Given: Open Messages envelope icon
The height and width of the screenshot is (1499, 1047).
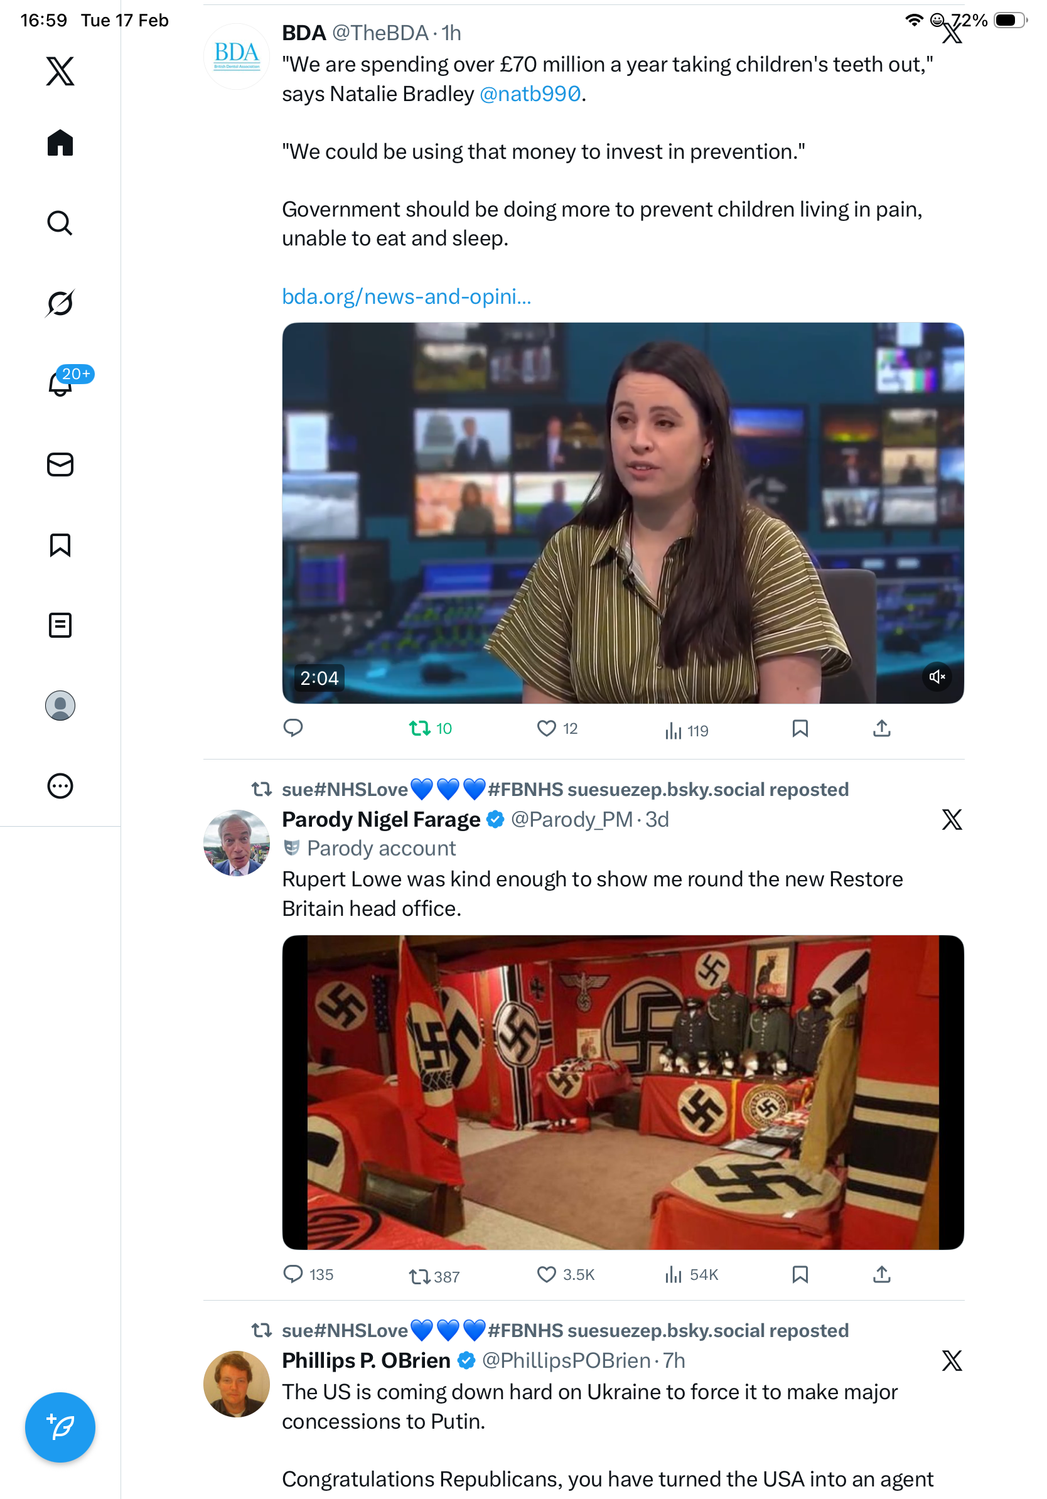Looking at the screenshot, I should [x=60, y=464].
